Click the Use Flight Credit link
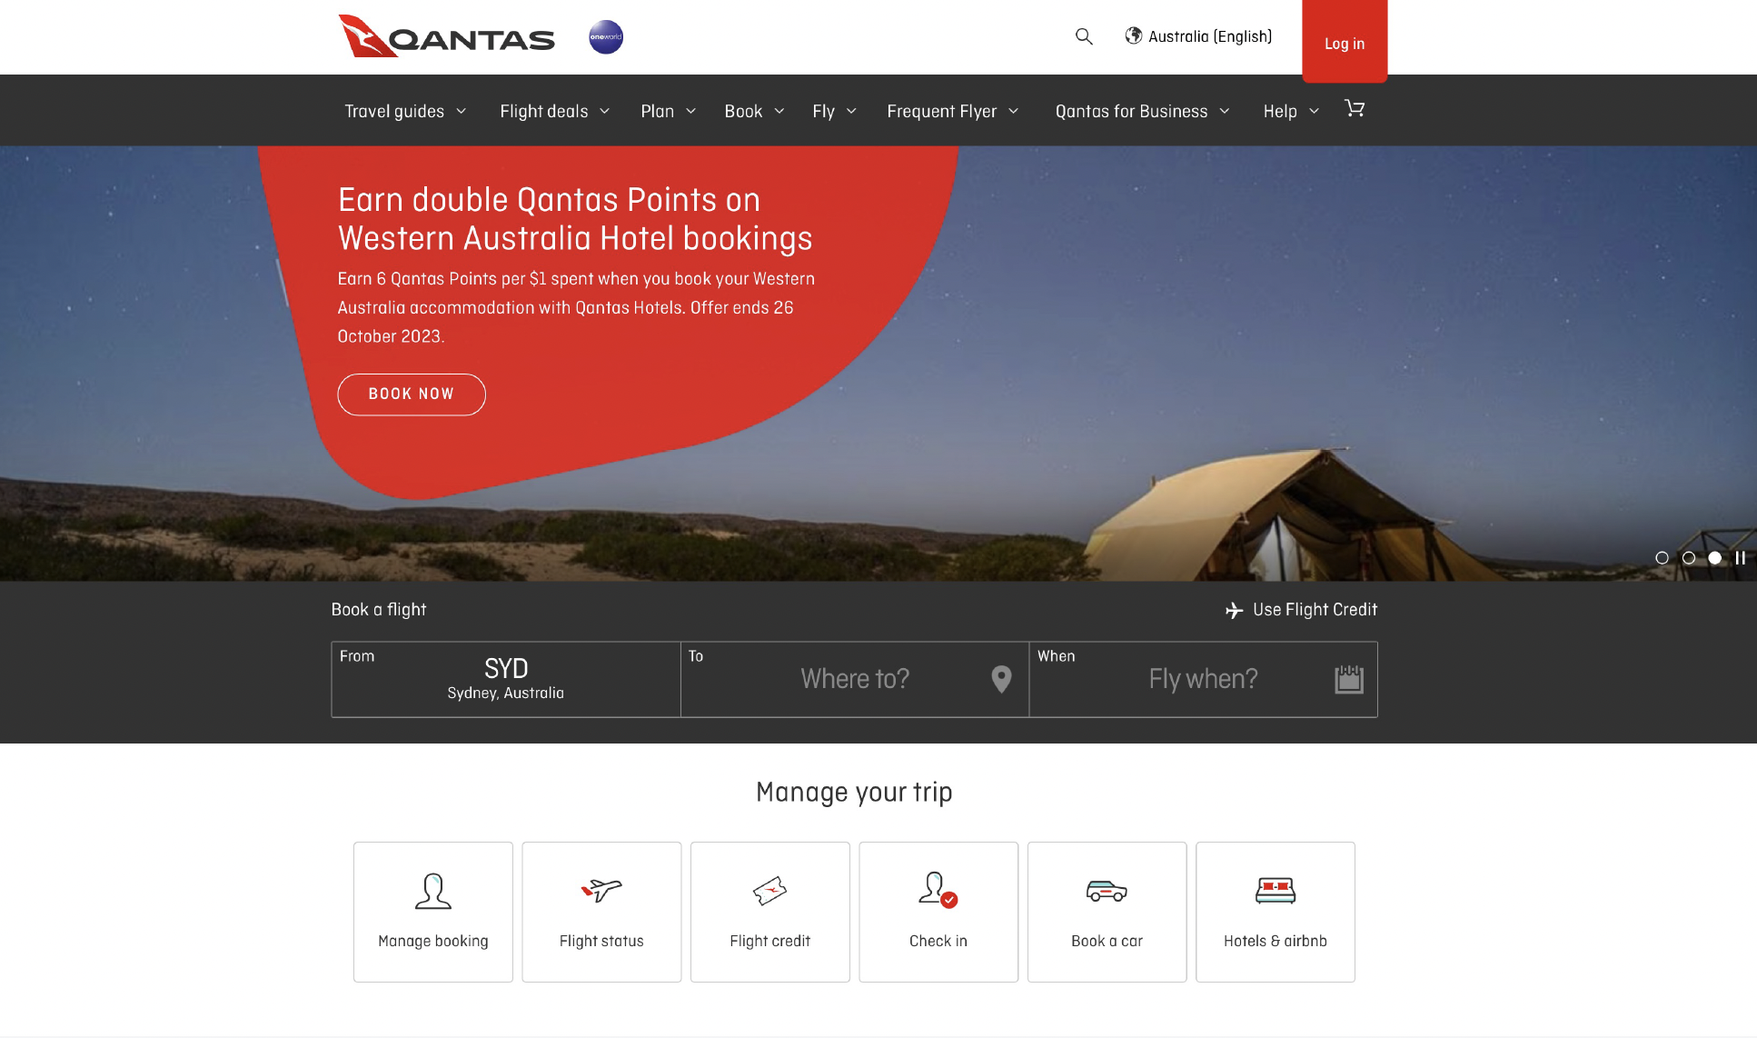 point(1301,610)
